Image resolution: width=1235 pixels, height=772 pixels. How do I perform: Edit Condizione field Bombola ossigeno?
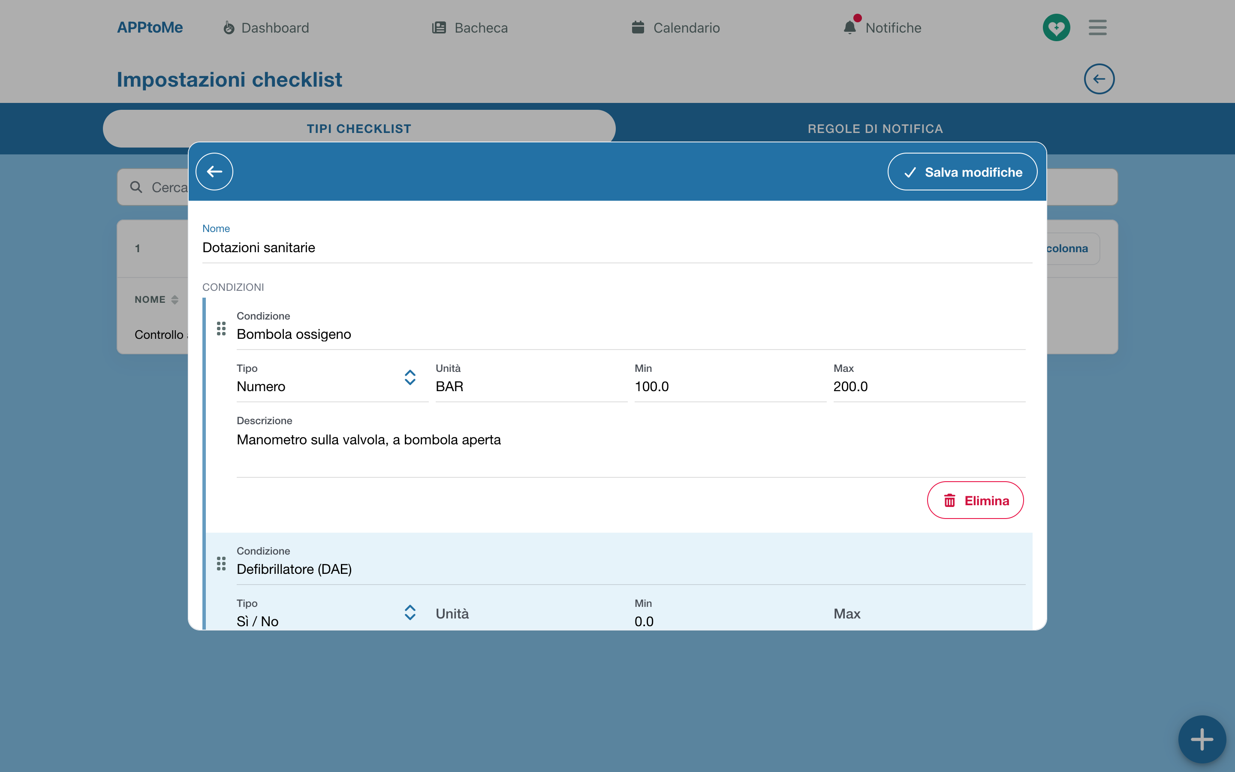(x=631, y=330)
